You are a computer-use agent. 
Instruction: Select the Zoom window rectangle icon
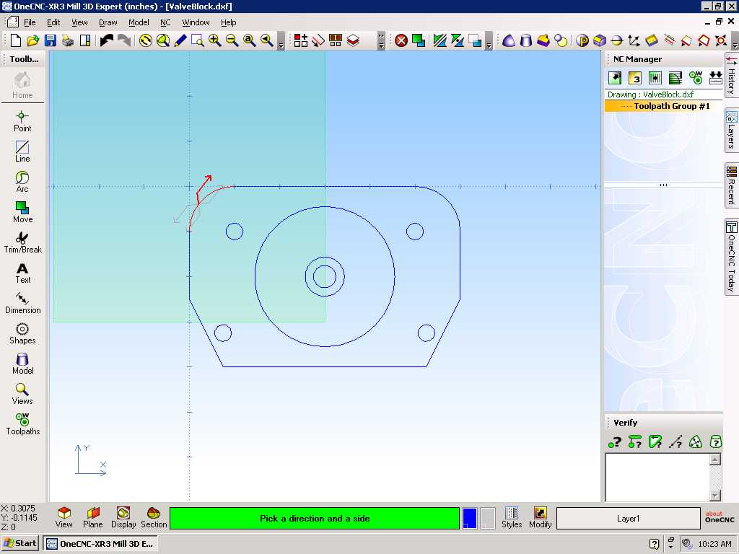click(x=198, y=40)
